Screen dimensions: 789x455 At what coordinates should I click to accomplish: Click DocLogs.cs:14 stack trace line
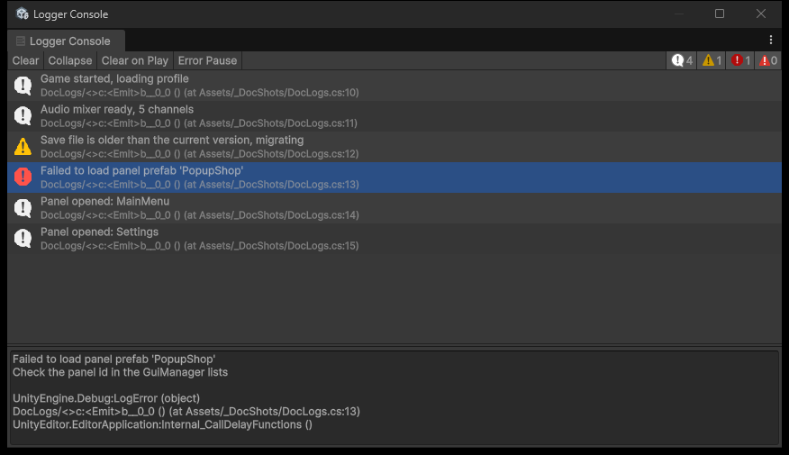click(200, 215)
